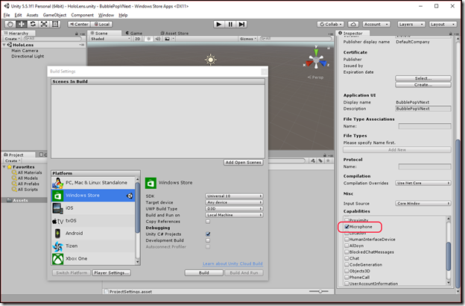Select the iOS platform

pyautogui.click(x=93, y=208)
